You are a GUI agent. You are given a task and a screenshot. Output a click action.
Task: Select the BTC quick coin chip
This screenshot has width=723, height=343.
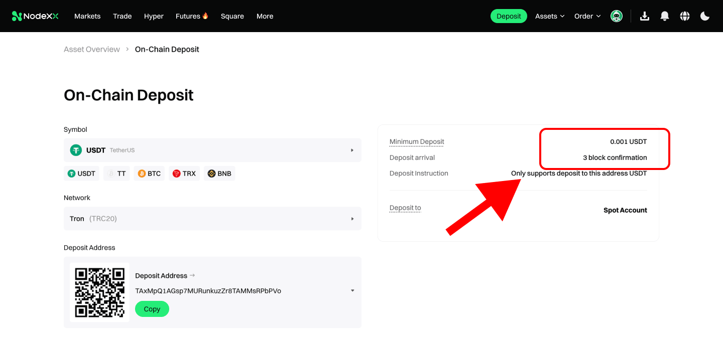click(149, 174)
